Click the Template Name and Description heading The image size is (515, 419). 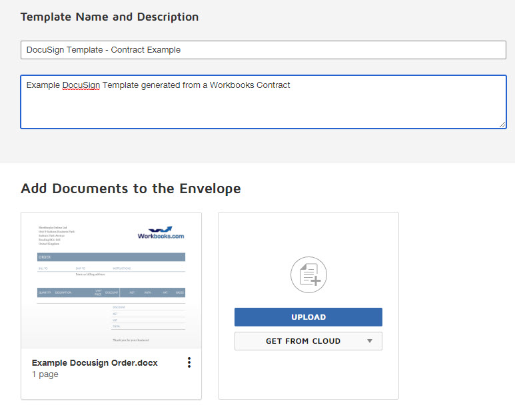tap(109, 17)
